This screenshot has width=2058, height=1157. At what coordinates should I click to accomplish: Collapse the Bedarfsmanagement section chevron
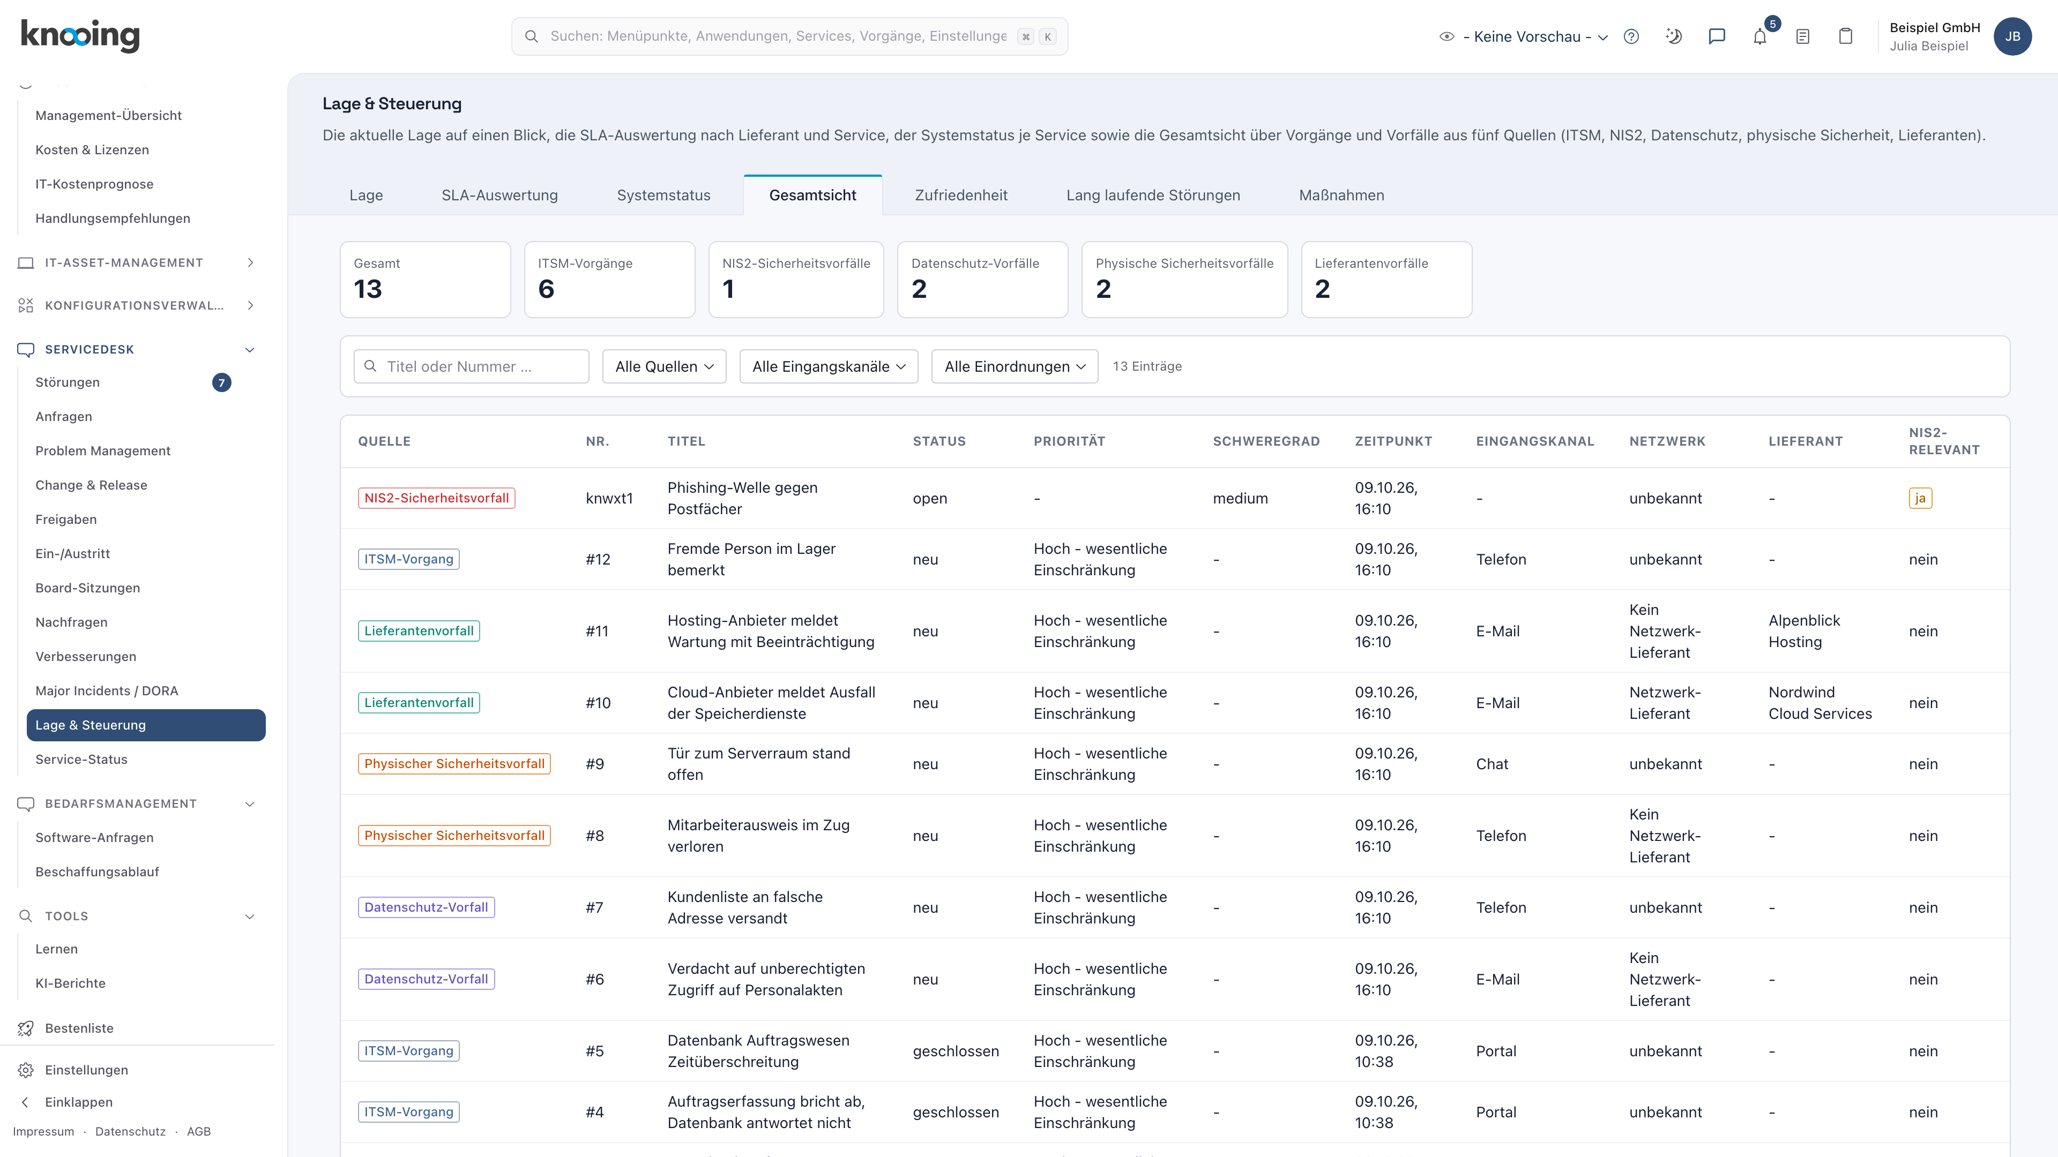tap(250, 804)
